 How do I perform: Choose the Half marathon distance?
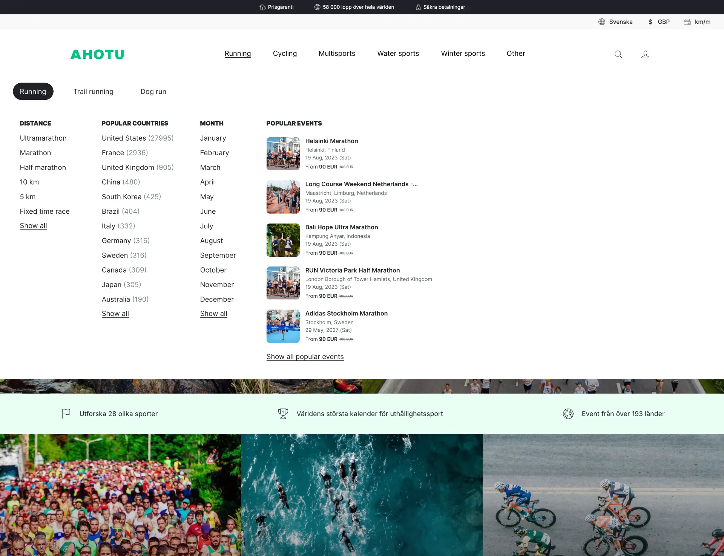pyautogui.click(x=43, y=167)
